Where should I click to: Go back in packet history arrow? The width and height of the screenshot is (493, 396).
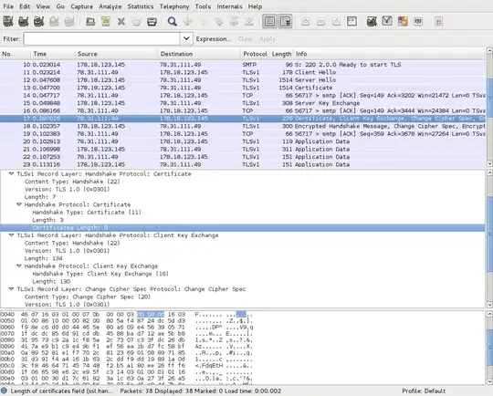click(x=188, y=21)
